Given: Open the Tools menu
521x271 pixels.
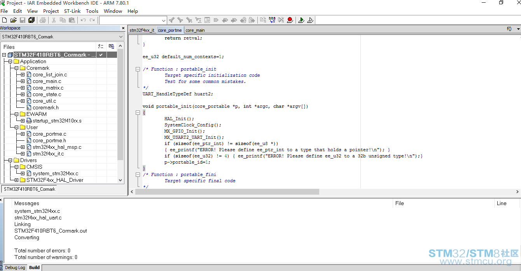Looking at the screenshot, I should (92, 11).
